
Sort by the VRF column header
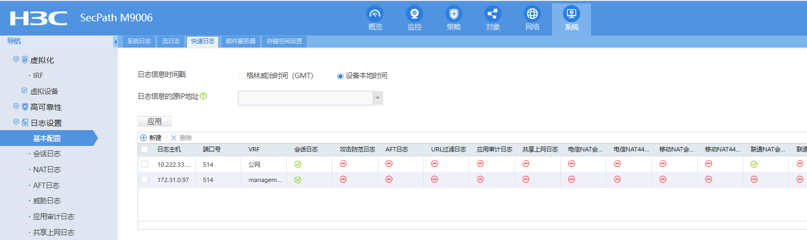(254, 149)
